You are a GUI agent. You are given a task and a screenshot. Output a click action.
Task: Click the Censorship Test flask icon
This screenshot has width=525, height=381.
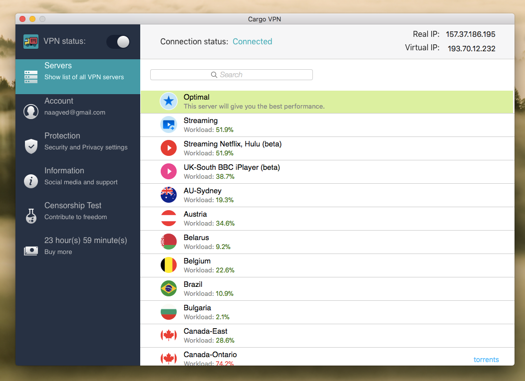click(31, 216)
